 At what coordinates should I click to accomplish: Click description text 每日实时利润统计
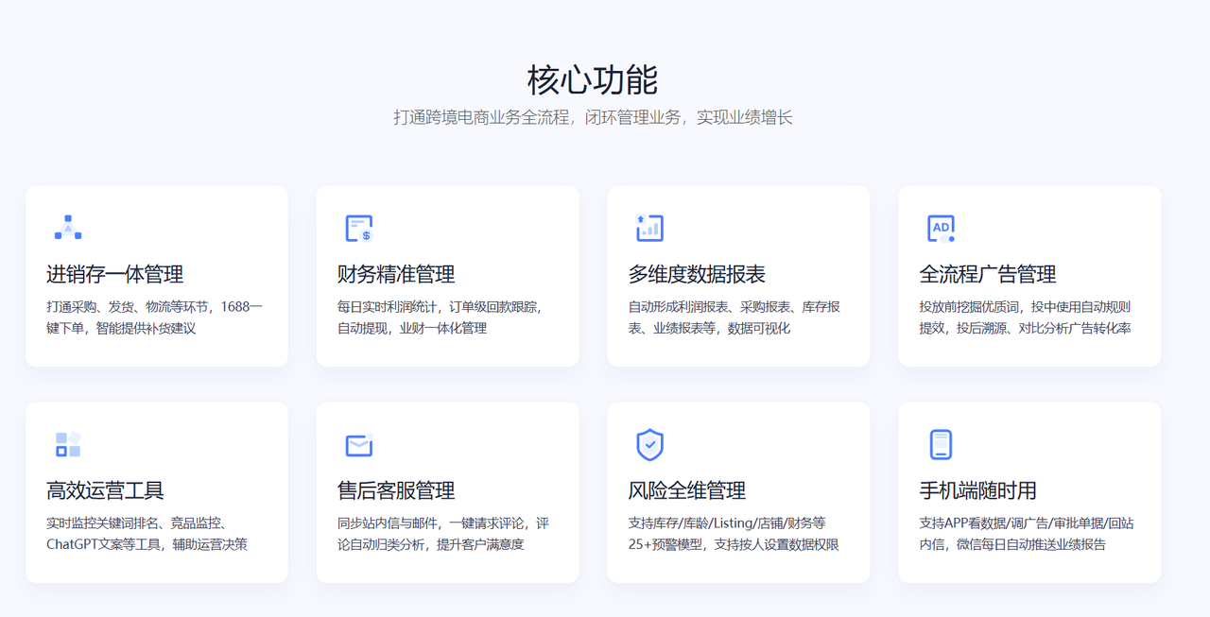click(389, 307)
